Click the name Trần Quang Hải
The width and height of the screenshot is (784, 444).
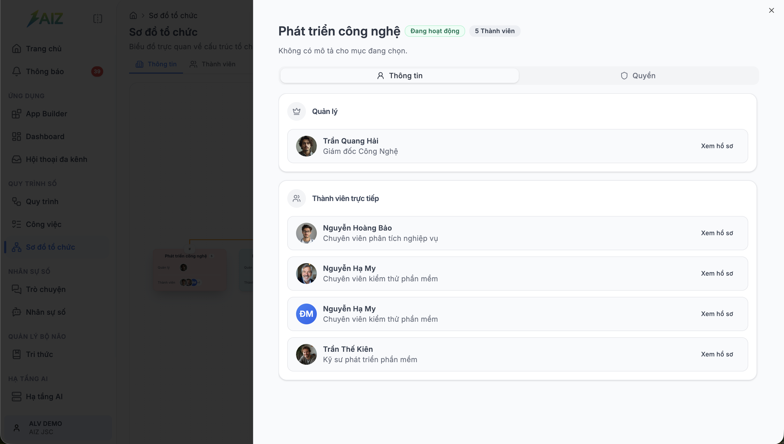pyautogui.click(x=351, y=141)
